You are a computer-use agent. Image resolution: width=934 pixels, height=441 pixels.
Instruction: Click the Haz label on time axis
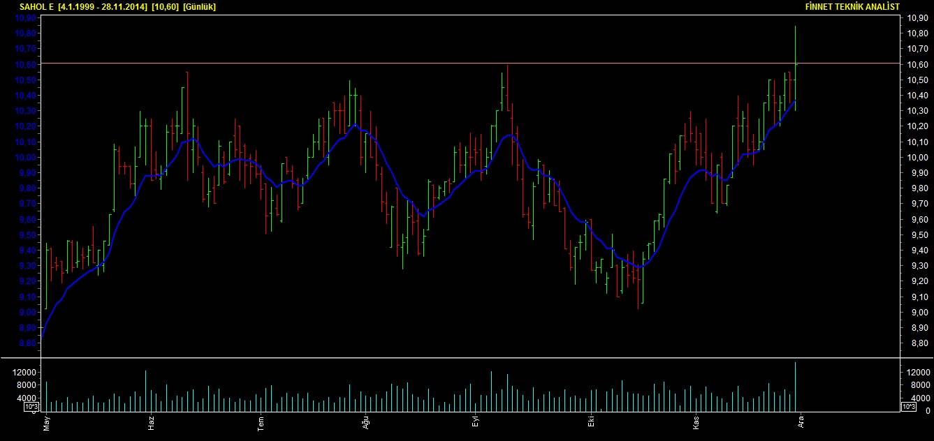click(151, 423)
